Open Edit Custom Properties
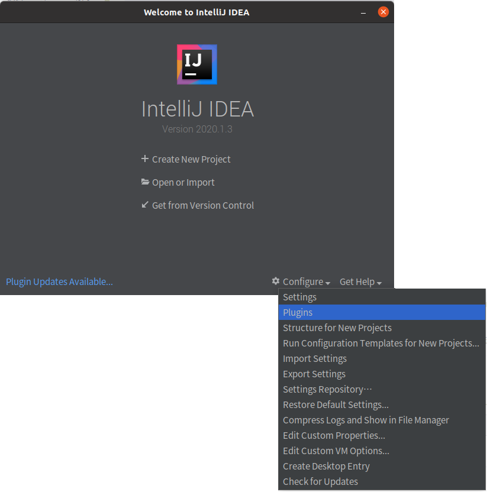Image resolution: width=487 pixels, height=492 pixels. [382, 435]
